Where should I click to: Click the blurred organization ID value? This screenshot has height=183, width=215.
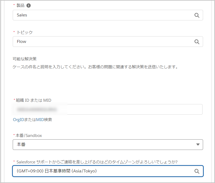37,109
